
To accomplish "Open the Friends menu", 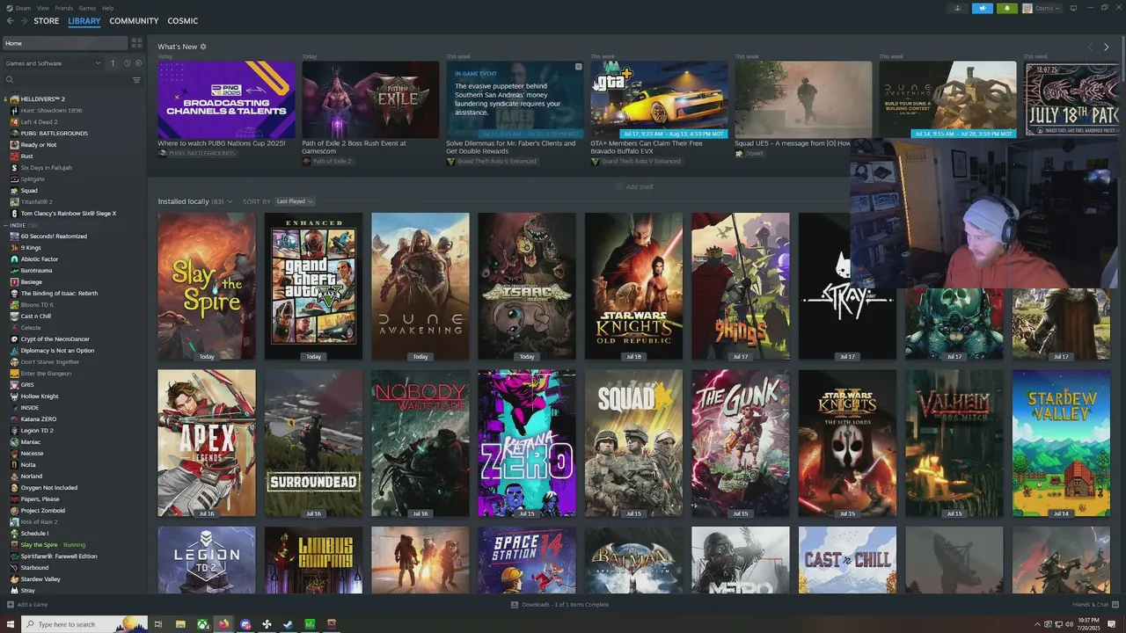I will pyautogui.click(x=64, y=8).
